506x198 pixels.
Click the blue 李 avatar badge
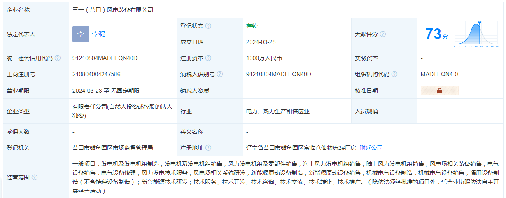click(x=80, y=34)
